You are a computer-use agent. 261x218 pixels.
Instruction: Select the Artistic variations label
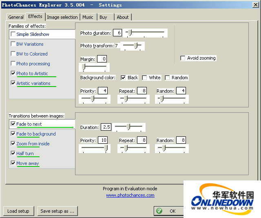[x=33, y=83]
